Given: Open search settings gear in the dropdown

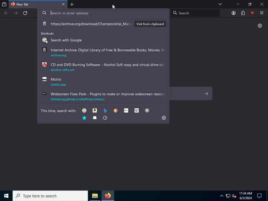Looking at the screenshot, I should [x=164, y=118].
